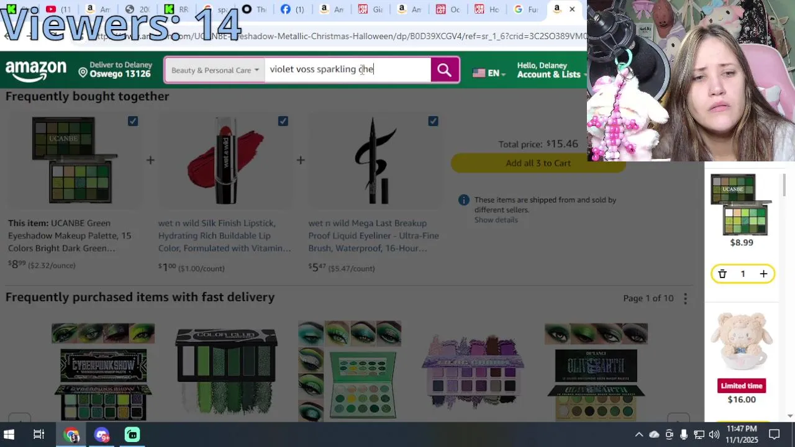Click the UCANBE palette in cart sidebar
This screenshot has height=447, width=795.
coord(742,205)
